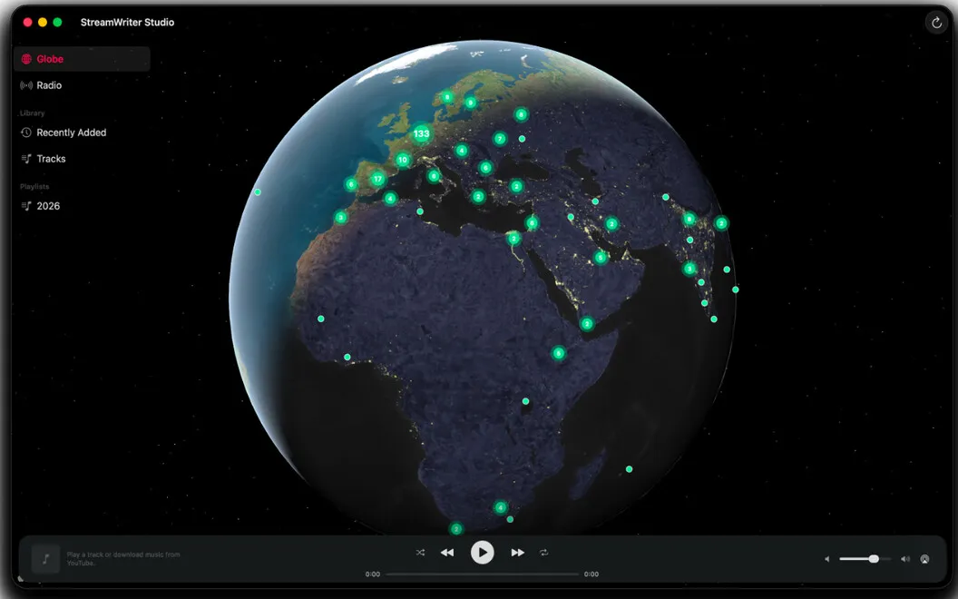
Task: Open Recently Added in Library
Action: tap(82, 133)
